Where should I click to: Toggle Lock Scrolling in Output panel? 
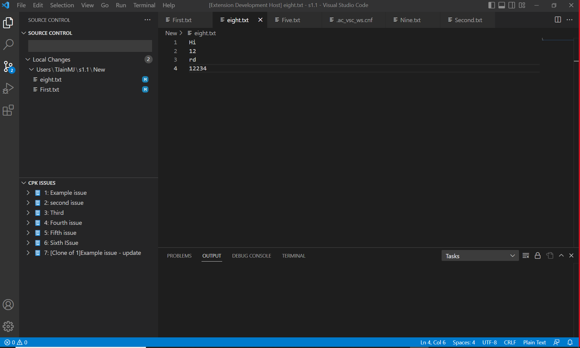(537, 255)
